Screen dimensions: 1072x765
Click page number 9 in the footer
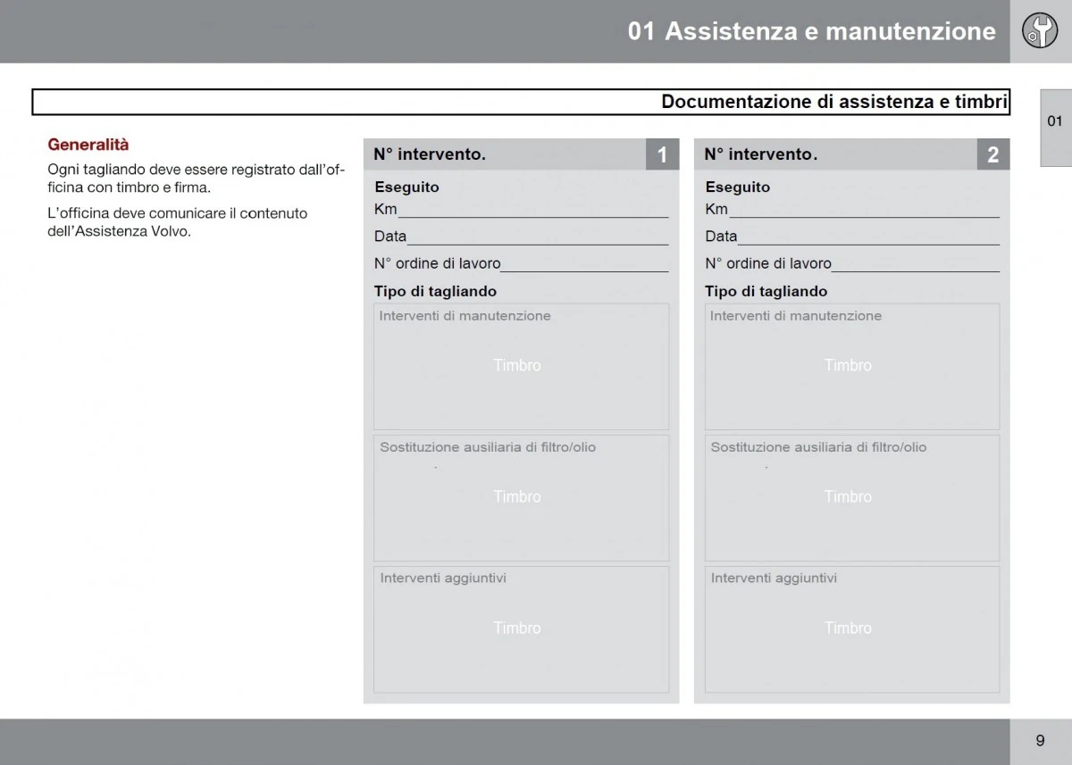(x=1040, y=740)
